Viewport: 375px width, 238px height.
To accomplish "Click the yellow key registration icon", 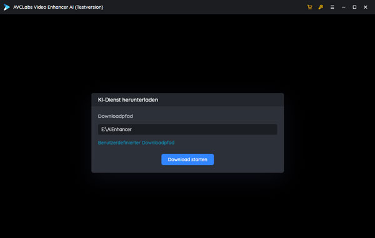I will tap(321, 7).
